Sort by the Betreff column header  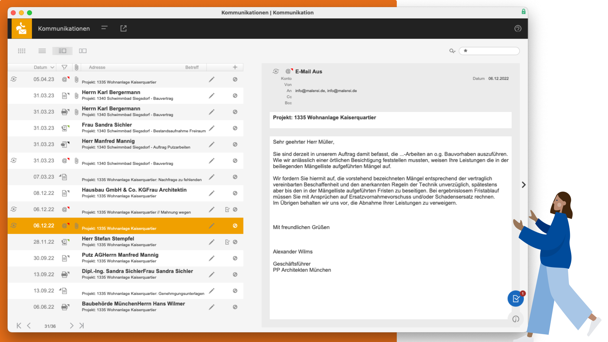click(192, 67)
